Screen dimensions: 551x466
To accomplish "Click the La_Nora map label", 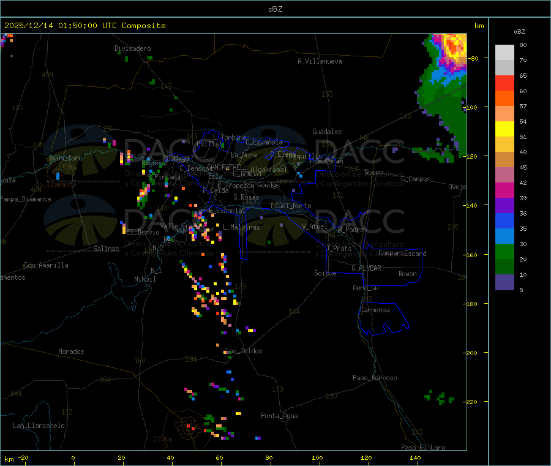I will 244,155.
